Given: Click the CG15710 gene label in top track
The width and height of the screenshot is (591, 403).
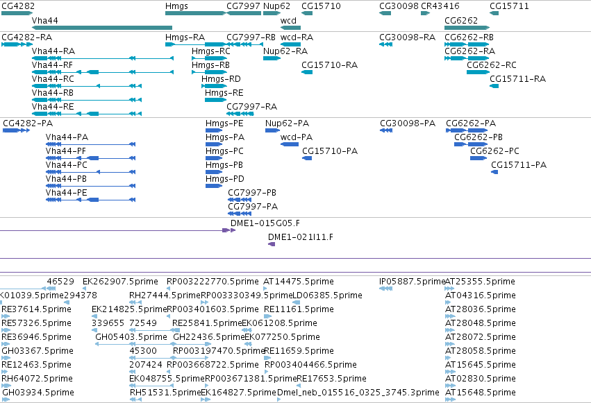Looking at the screenshot, I should coord(321,6).
